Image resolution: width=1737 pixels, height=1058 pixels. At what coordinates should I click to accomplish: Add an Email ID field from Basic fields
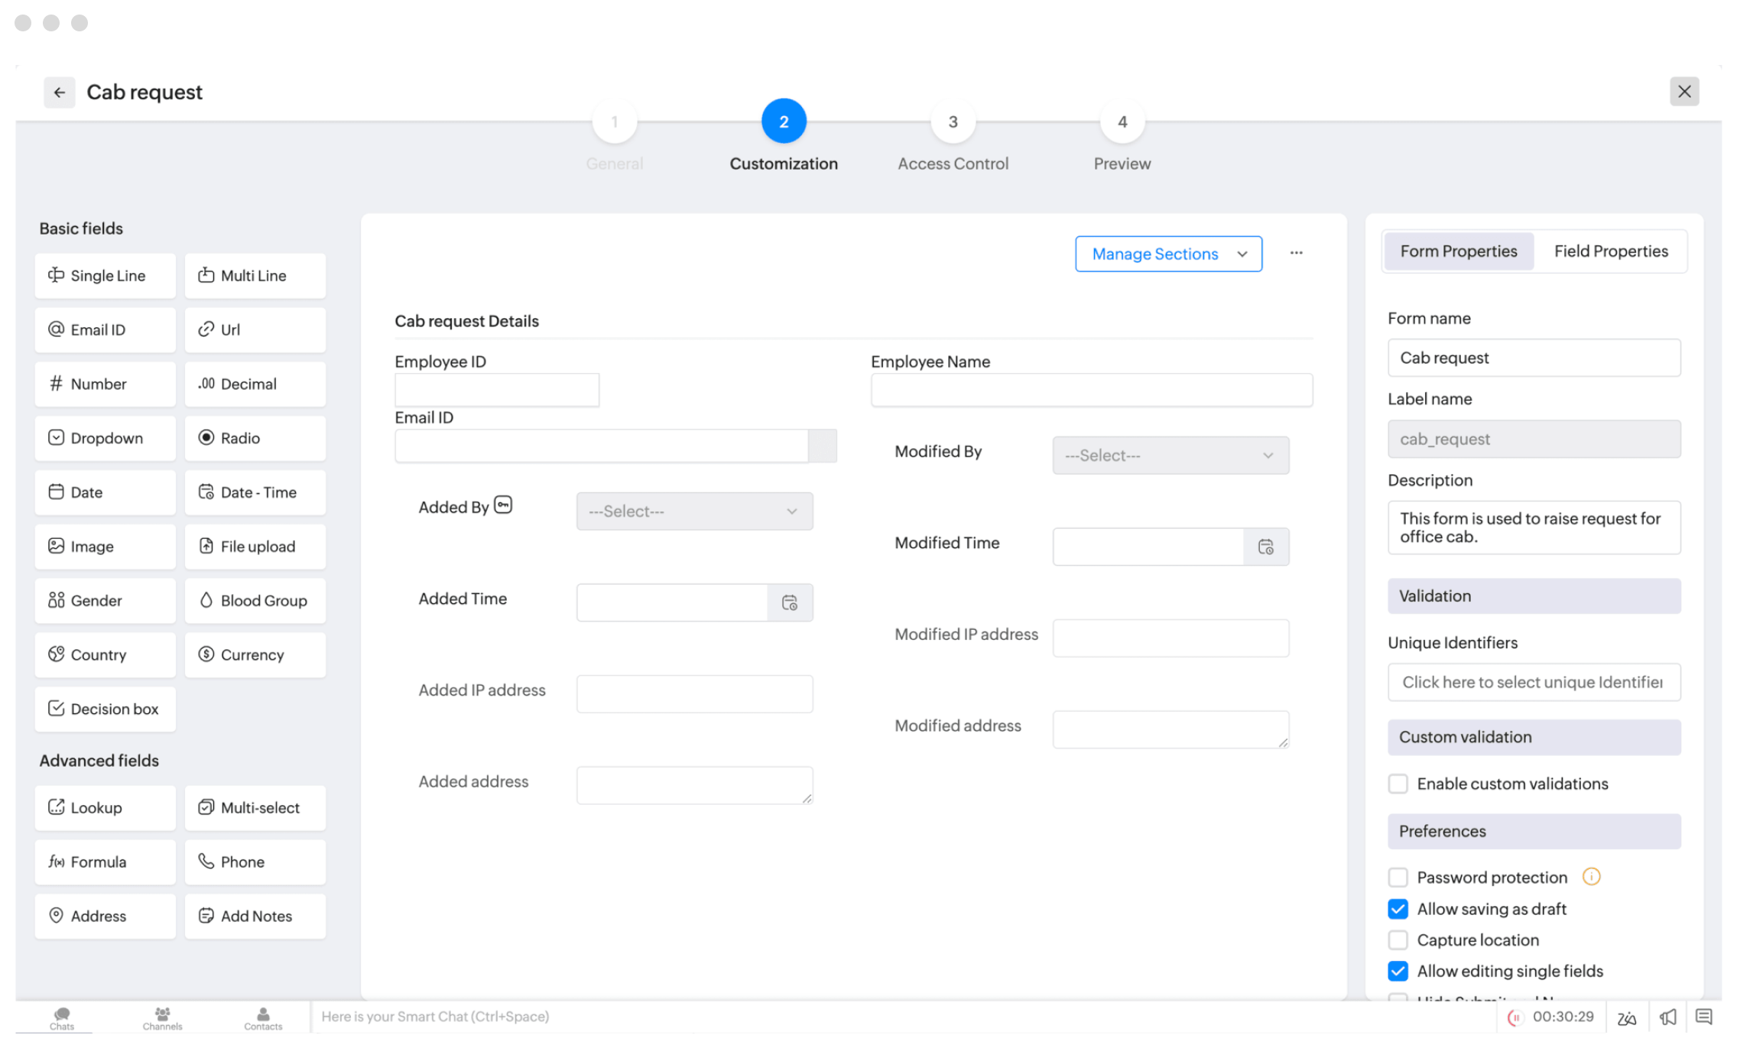[105, 329]
